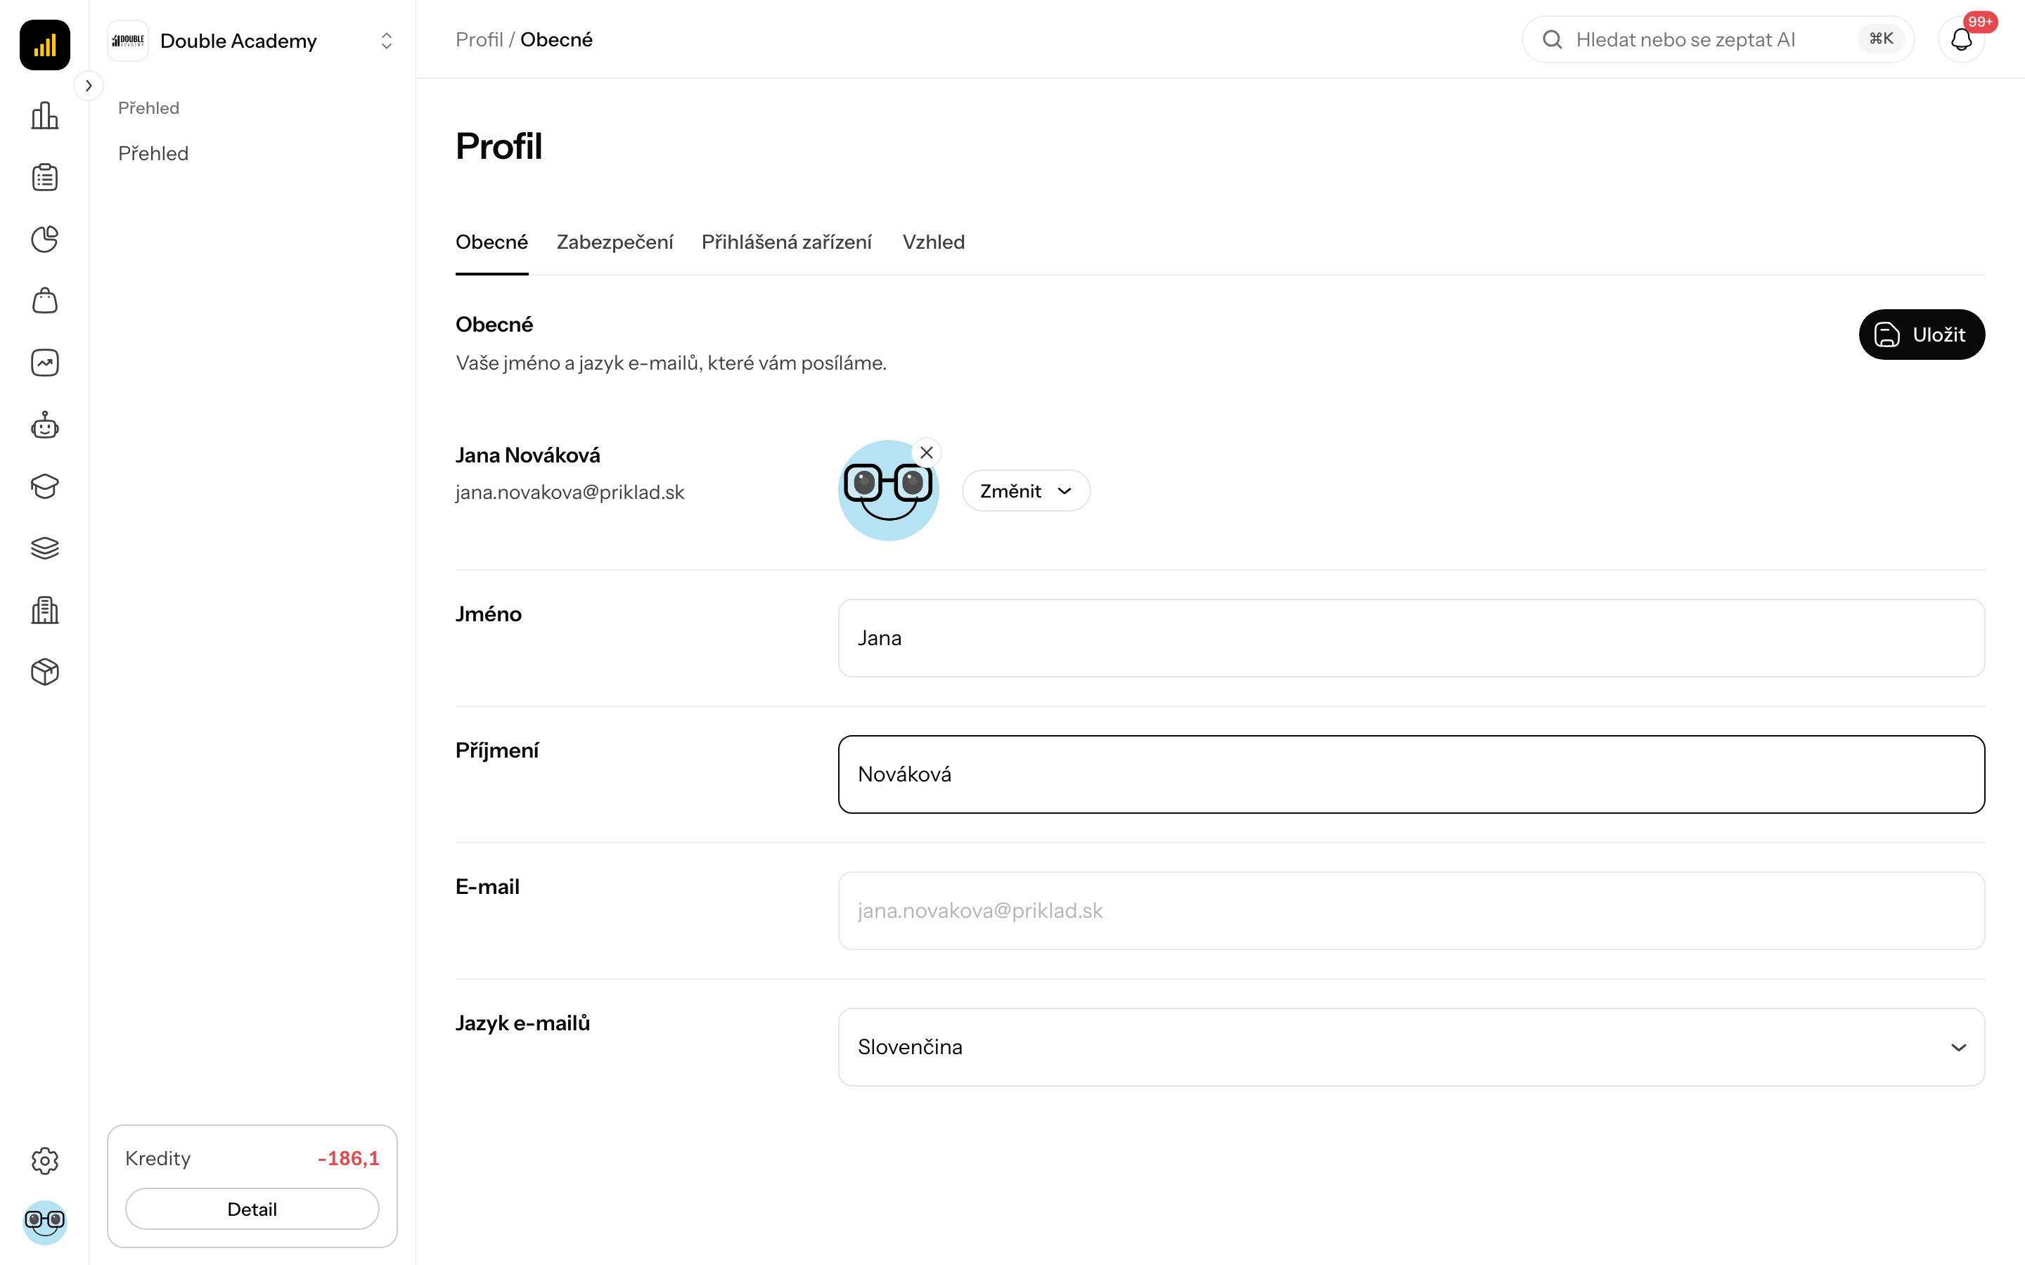The width and height of the screenshot is (2025, 1265).
Task: Open the clipboard list sidebar icon
Action: tap(44, 177)
